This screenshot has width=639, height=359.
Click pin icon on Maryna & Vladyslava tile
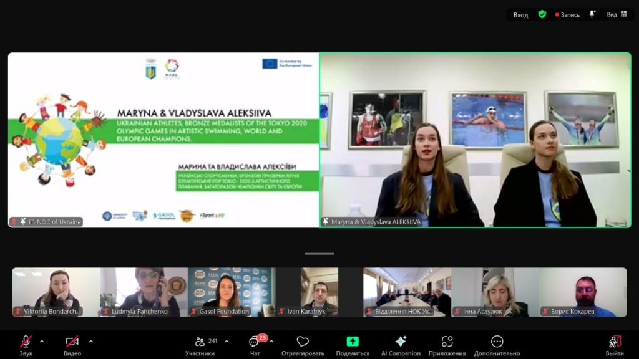(326, 221)
